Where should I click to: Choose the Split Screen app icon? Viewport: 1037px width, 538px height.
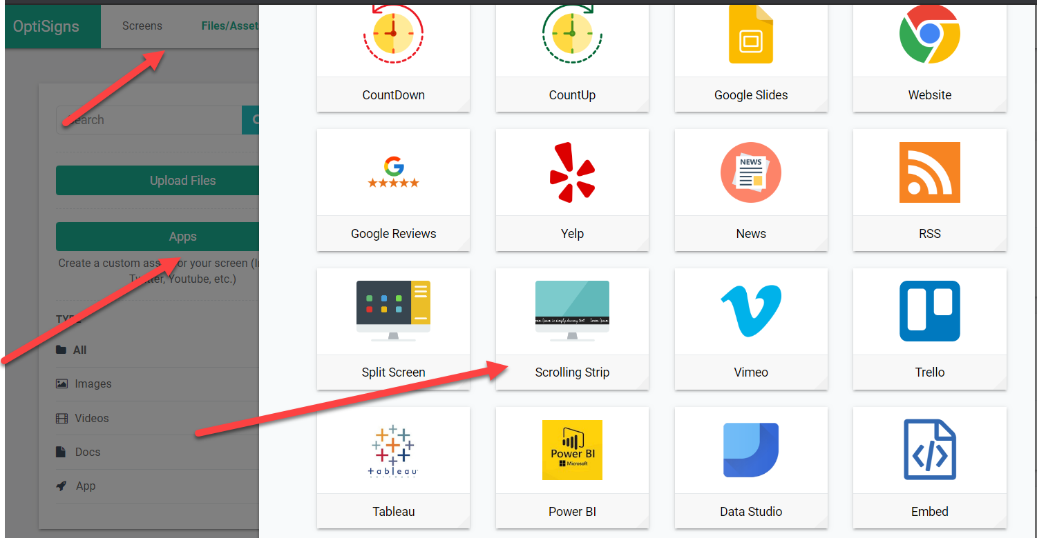pyautogui.click(x=393, y=310)
